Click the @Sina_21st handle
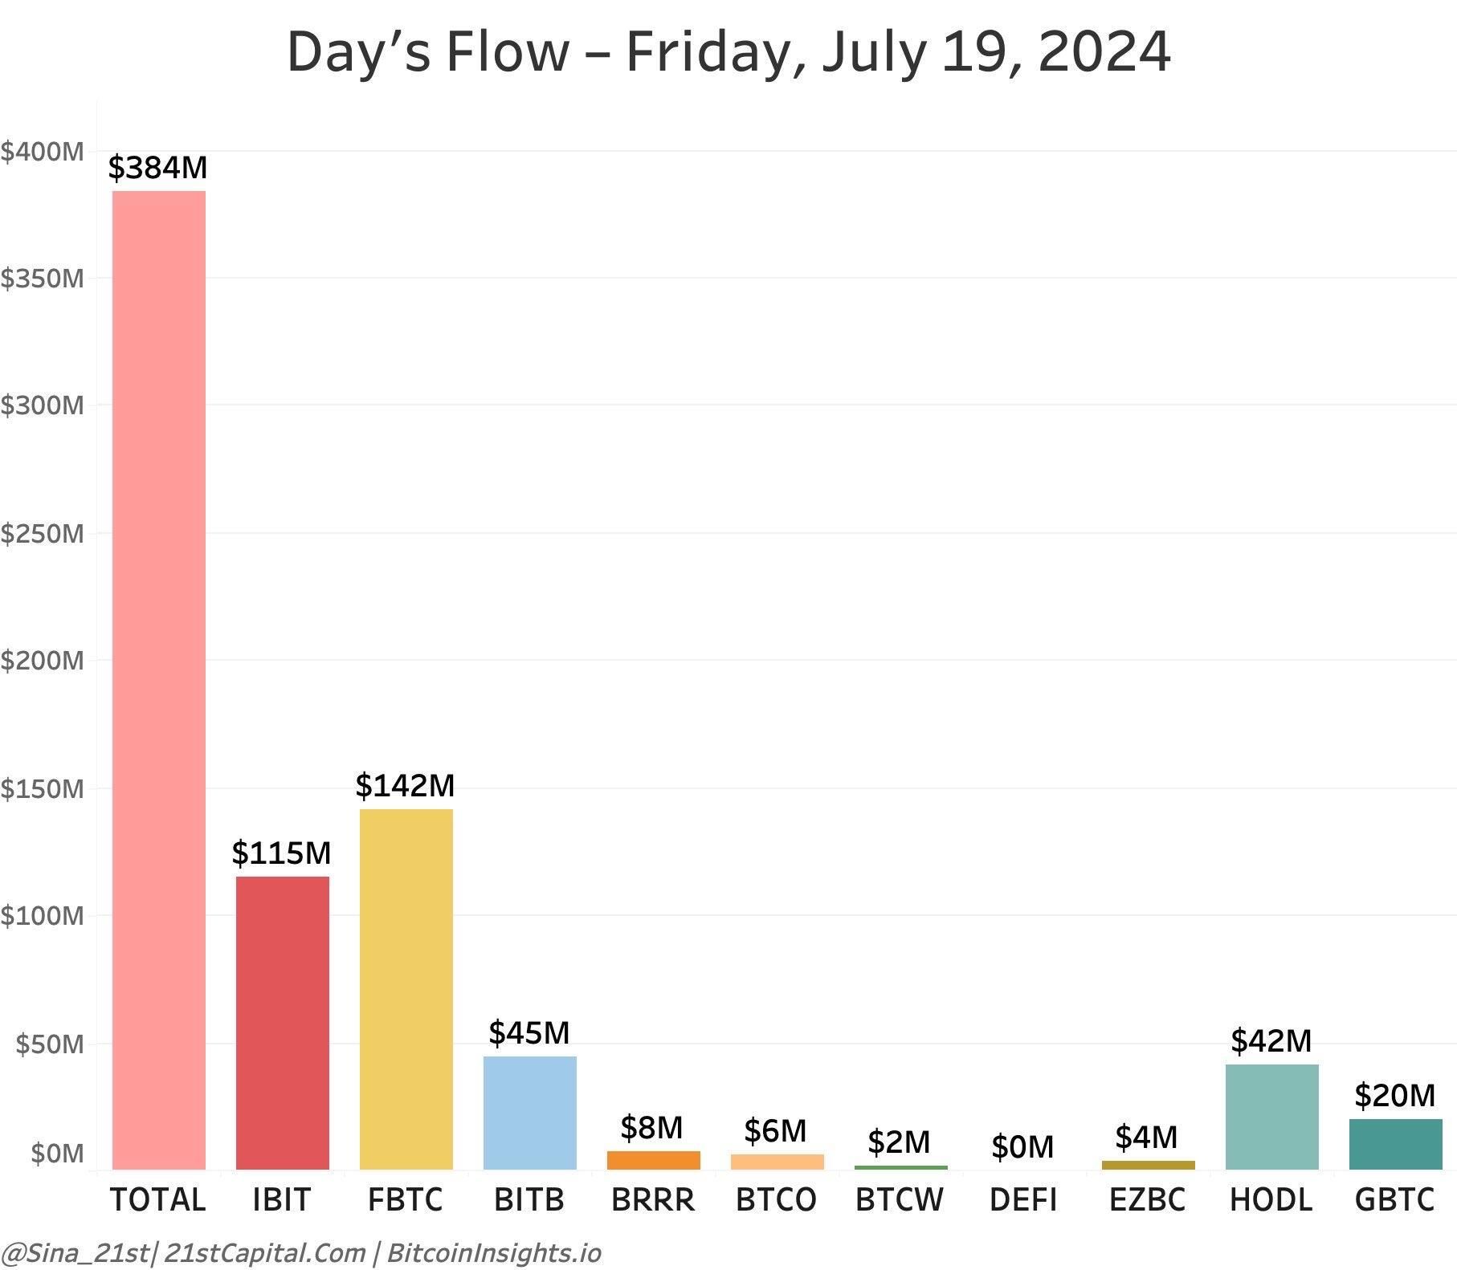This screenshot has width=1457, height=1270. [x=75, y=1253]
